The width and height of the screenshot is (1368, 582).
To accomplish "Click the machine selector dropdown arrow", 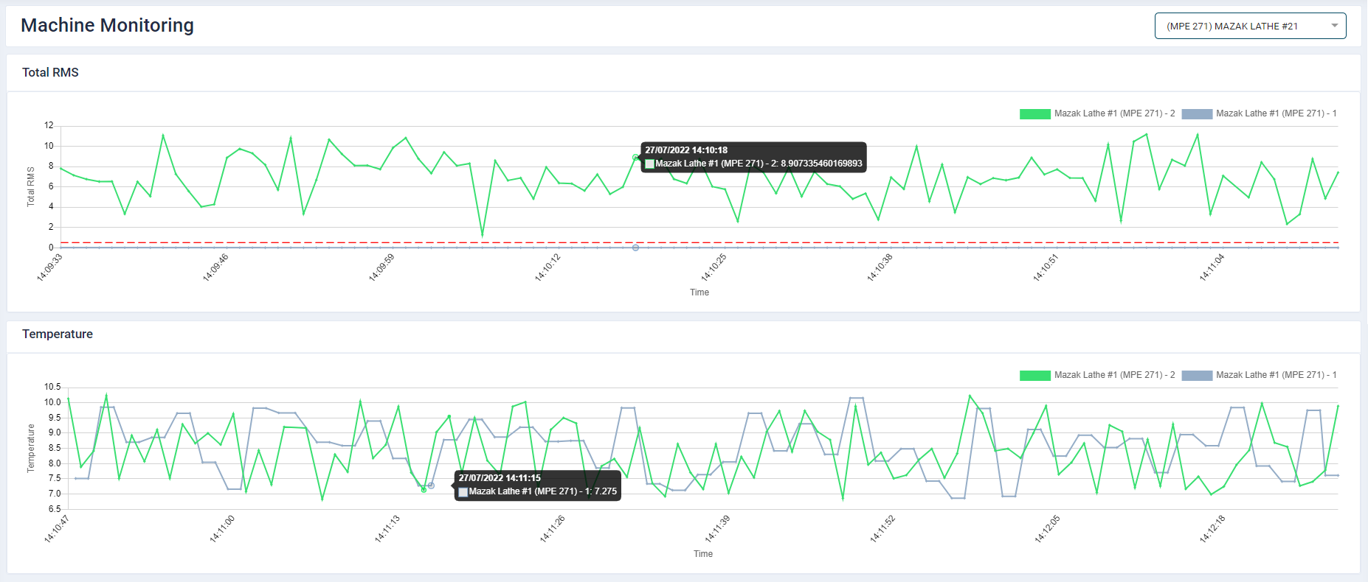I will point(1334,26).
